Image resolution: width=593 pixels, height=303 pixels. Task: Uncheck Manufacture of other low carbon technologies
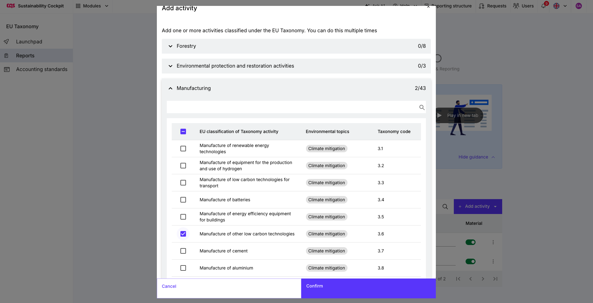pos(183,234)
